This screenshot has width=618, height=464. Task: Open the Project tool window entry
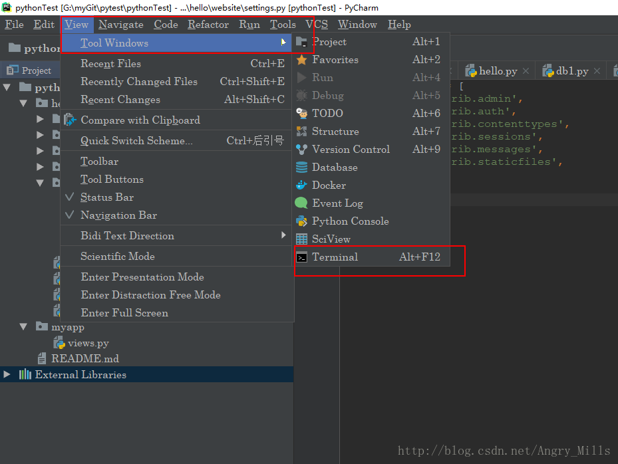point(372,42)
